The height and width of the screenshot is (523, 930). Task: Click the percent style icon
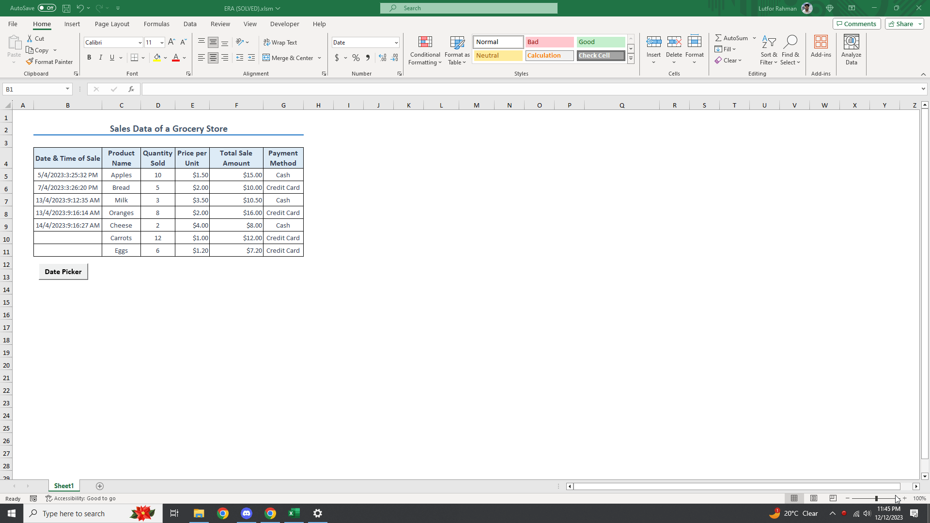pos(356,58)
